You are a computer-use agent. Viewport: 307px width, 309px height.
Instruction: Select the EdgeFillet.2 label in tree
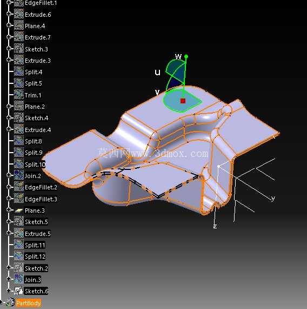[41, 187]
